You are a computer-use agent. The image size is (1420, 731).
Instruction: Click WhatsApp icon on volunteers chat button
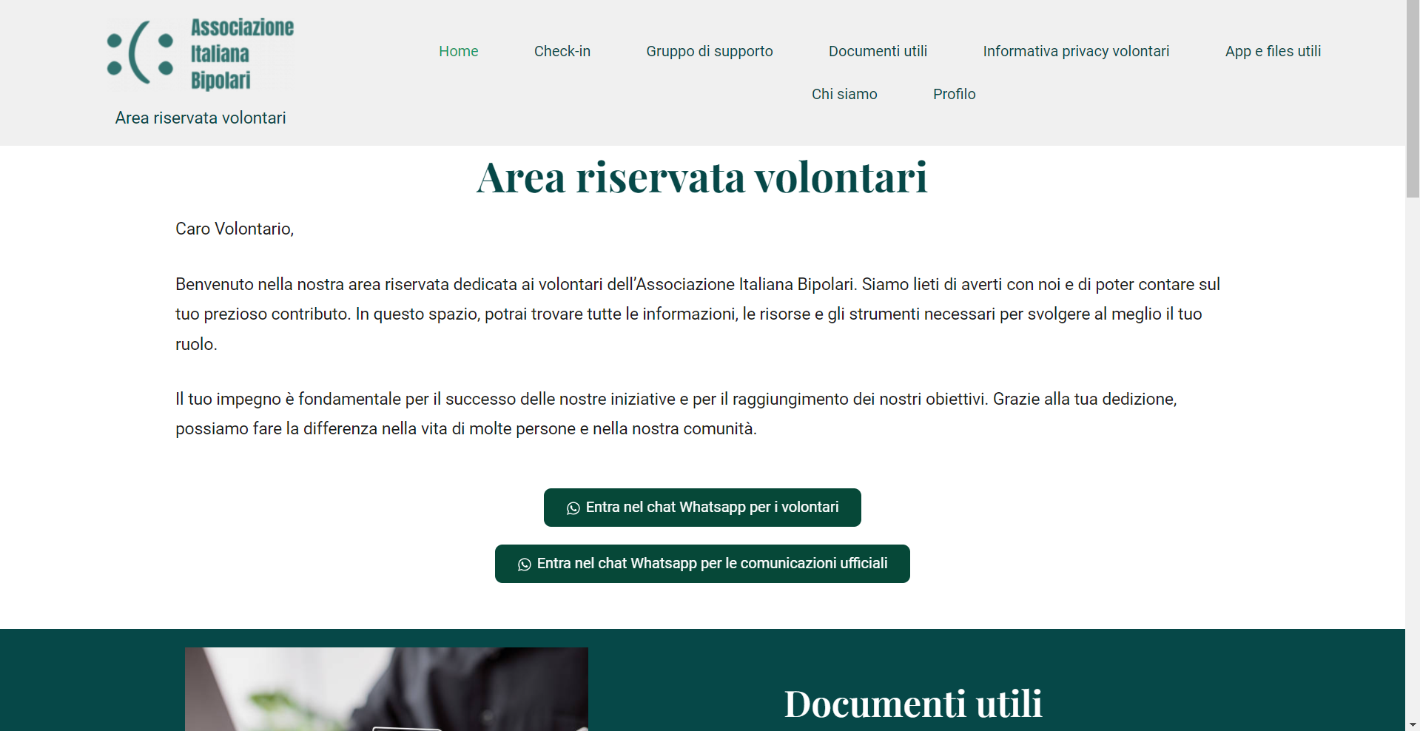click(573, 508)
